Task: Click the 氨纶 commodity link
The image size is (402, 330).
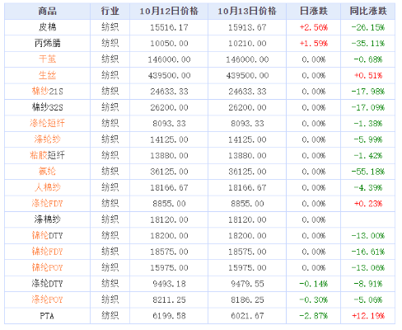Action: coord(47,172)
